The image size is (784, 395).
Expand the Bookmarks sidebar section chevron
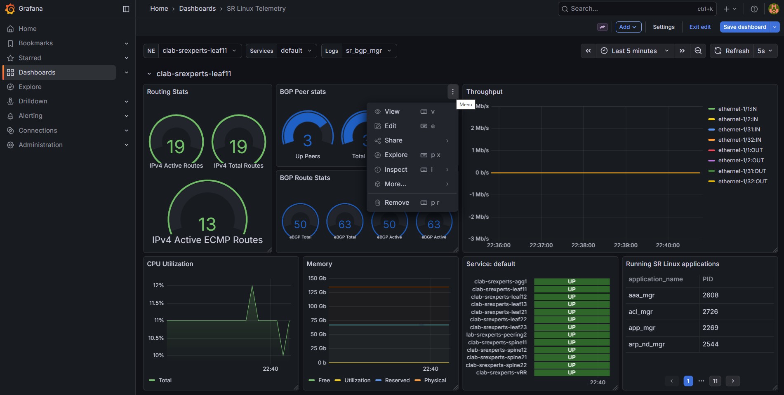coord(127,43)
